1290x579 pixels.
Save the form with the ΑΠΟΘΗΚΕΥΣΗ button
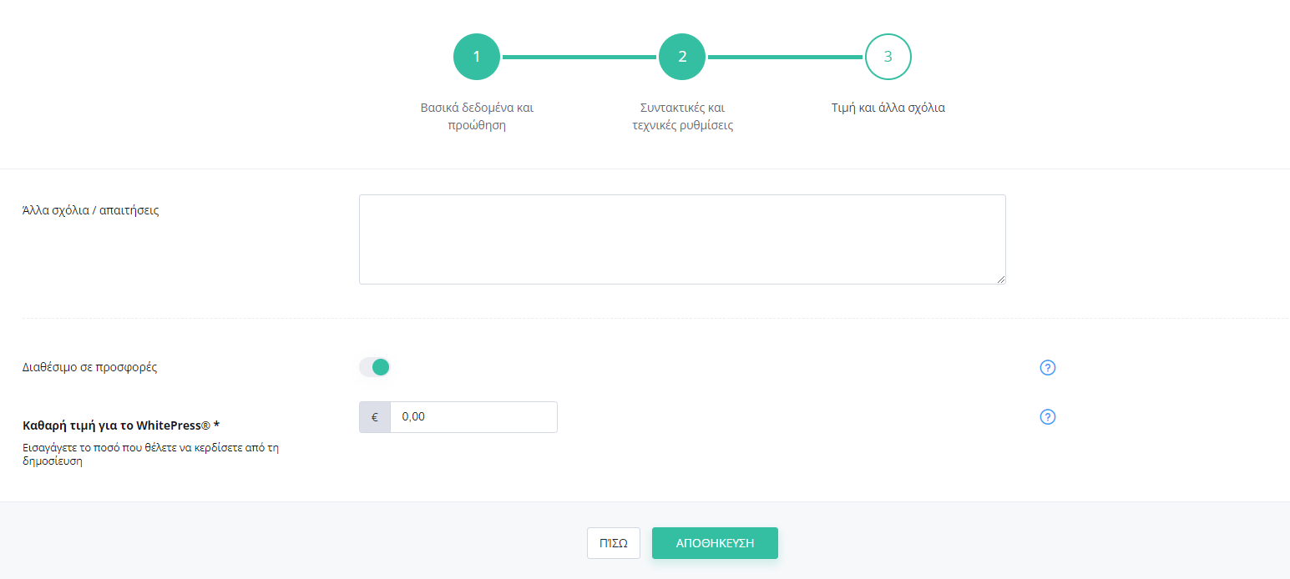pyautogui.click(x=715, y=542)
